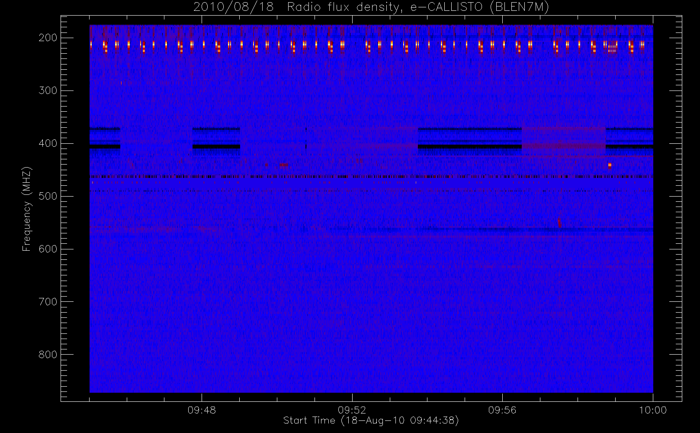The width and height of the screenshot is (700, 433).
Task: Click the 10:00 time tick label
Action: tap(653, 410)
